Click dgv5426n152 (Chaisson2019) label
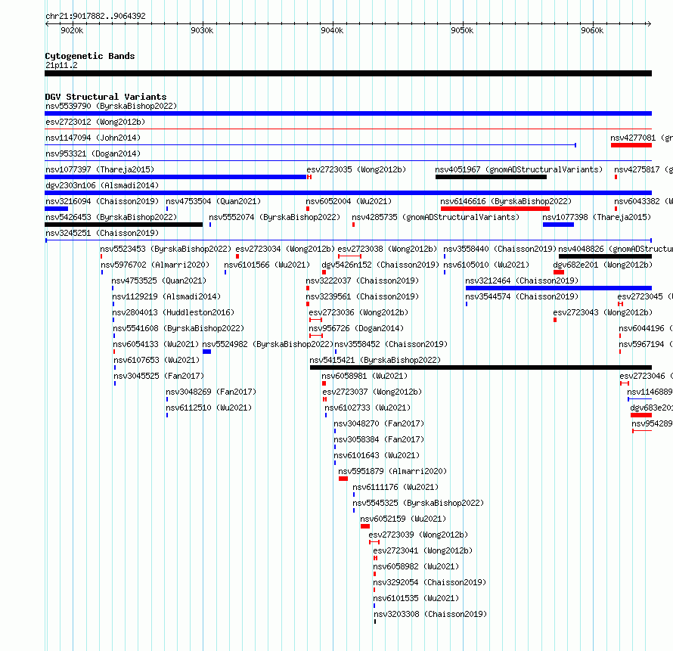The image size is (673, 651). click(380, 265)
